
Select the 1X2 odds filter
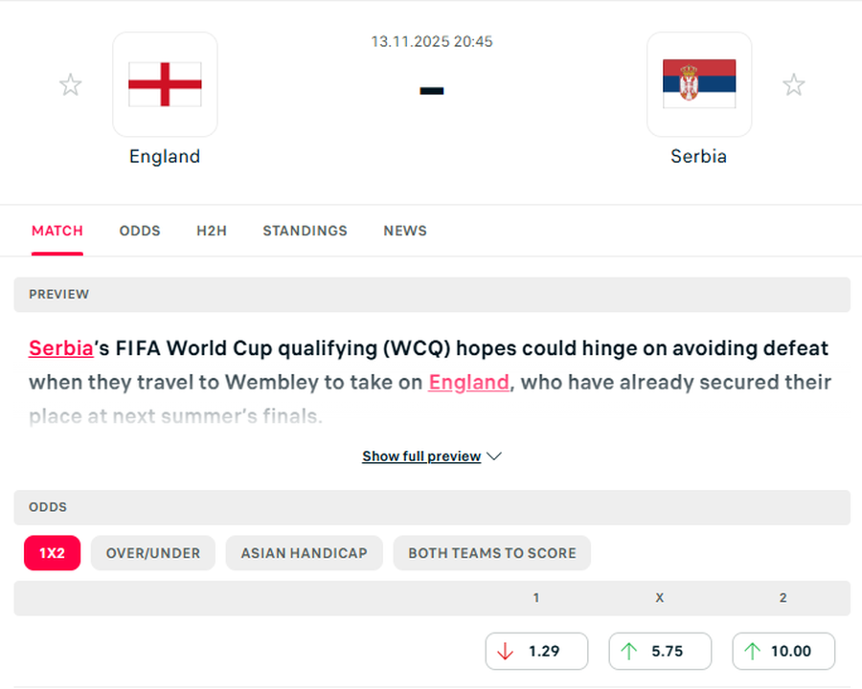[x=52, y=553]
